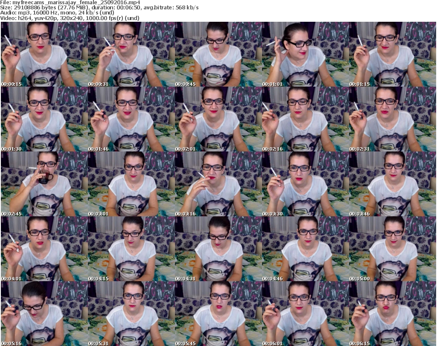Click the thumbnail frame stamped 00:06:01

click(x=306, y=314)
